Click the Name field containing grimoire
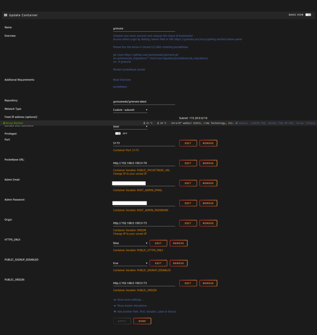The width and height of the screenshot is (317, 335). [x=144, y=29]
